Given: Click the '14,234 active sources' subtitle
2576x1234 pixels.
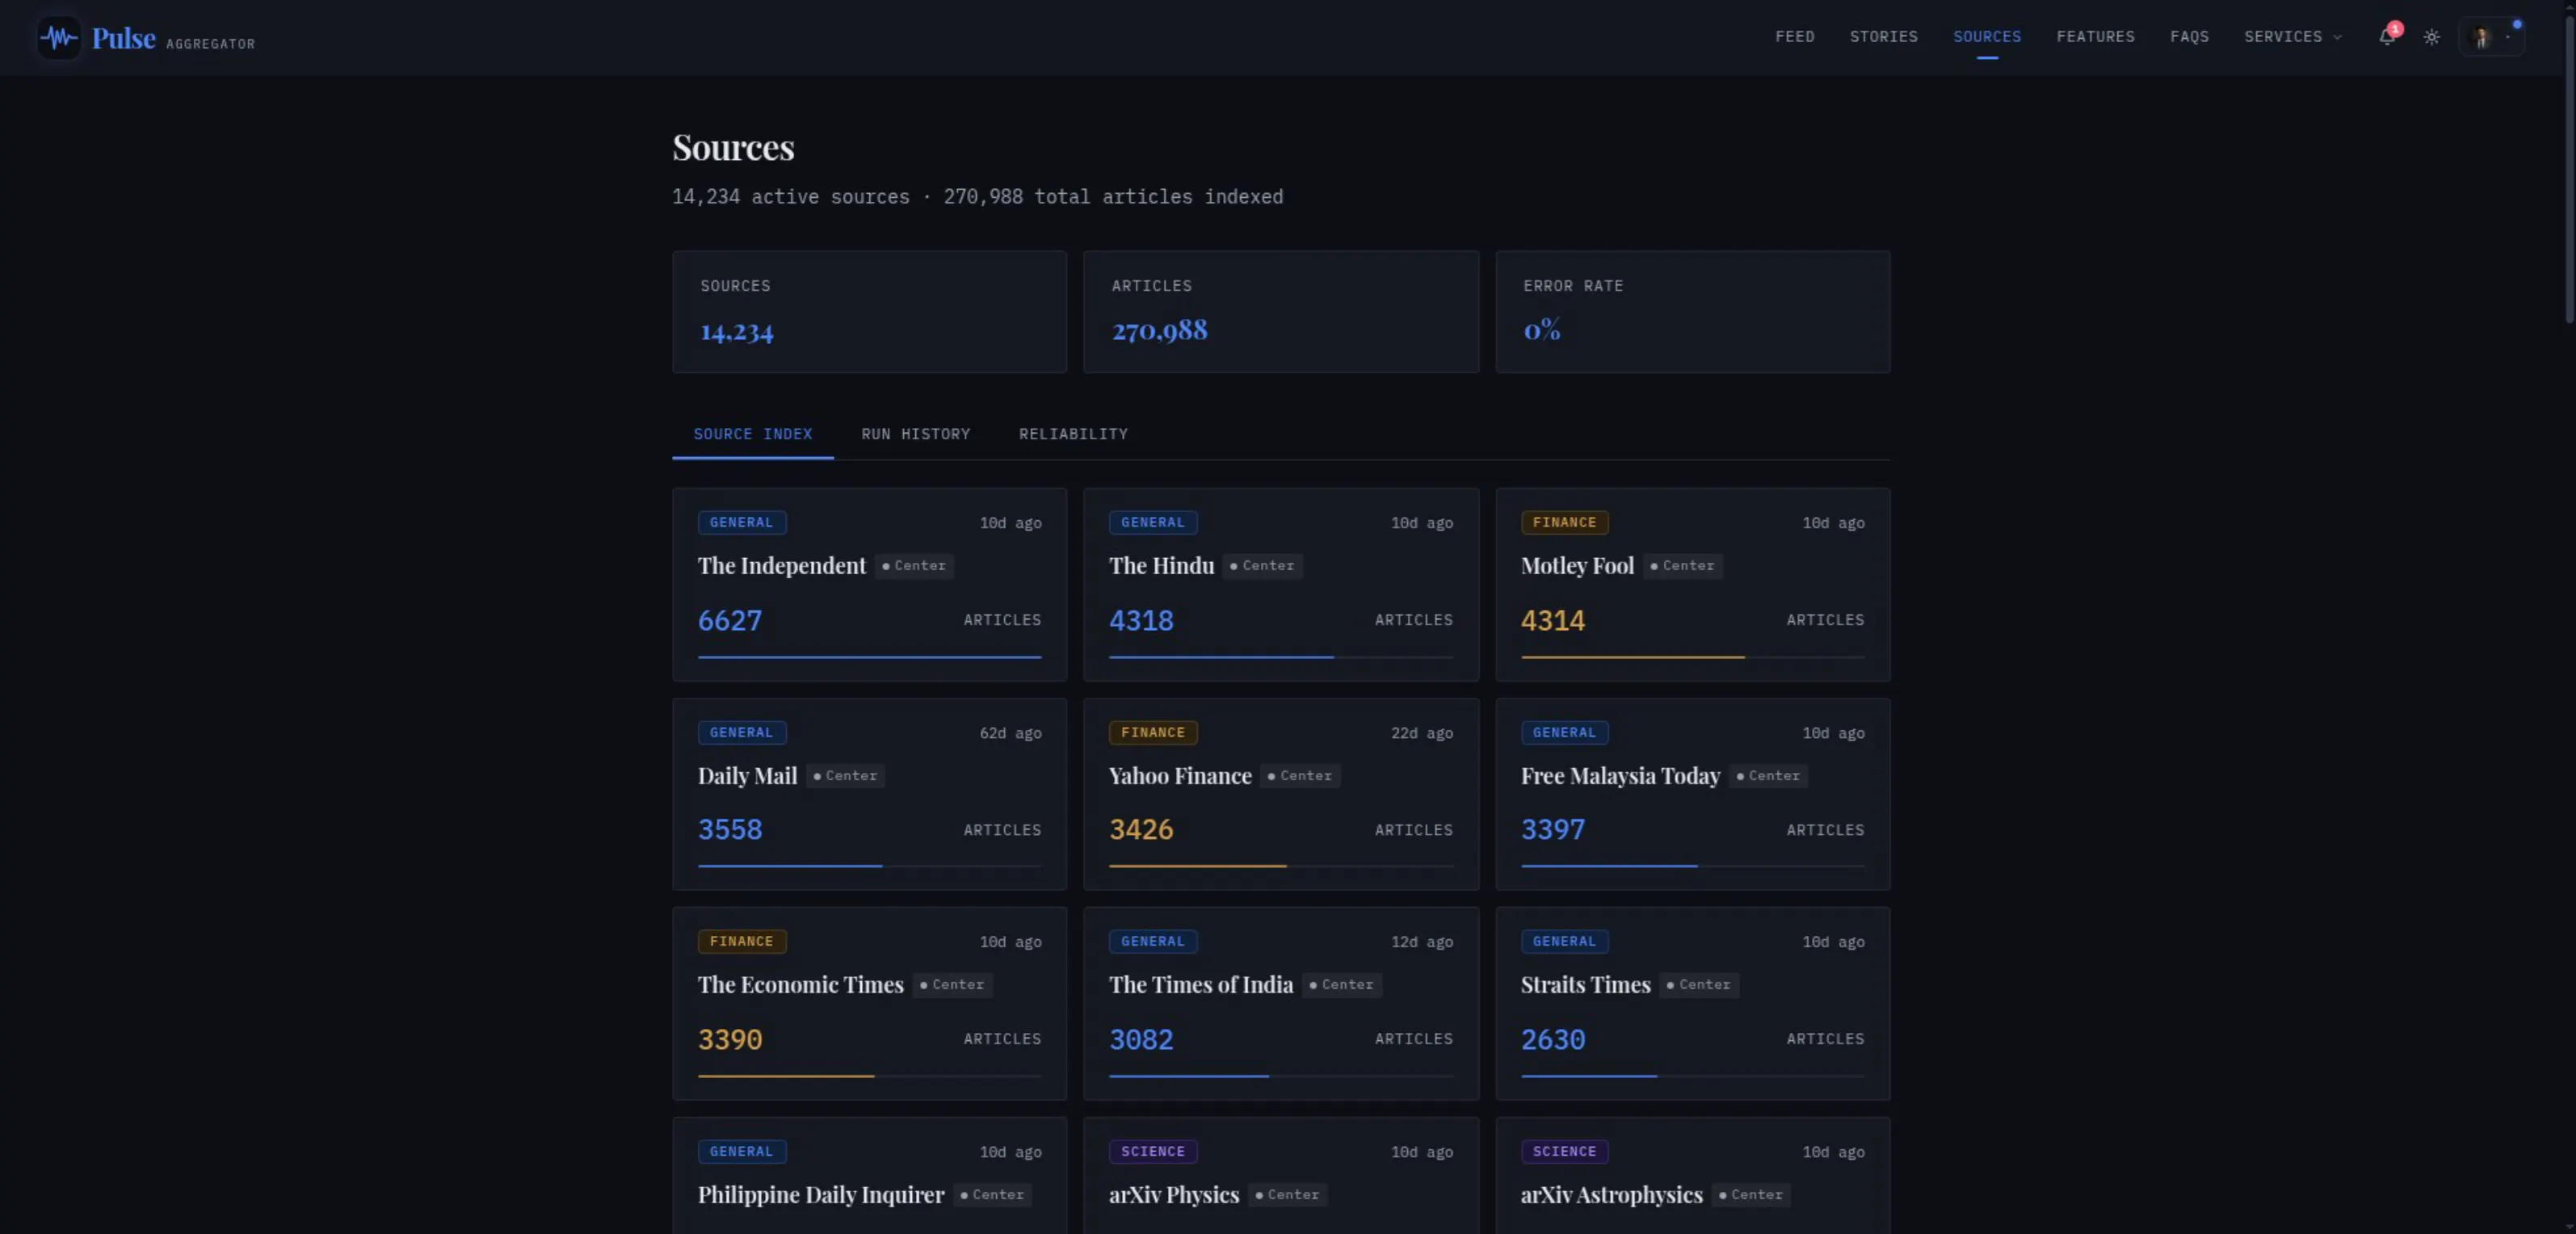Looking at the screenshot, I should (x=790, y=197).
